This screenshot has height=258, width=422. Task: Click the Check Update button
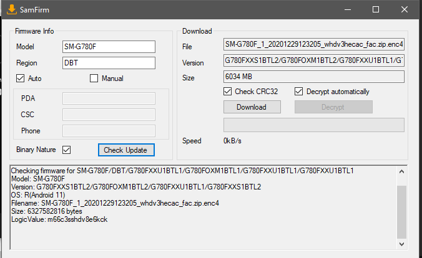click(126, 150)
